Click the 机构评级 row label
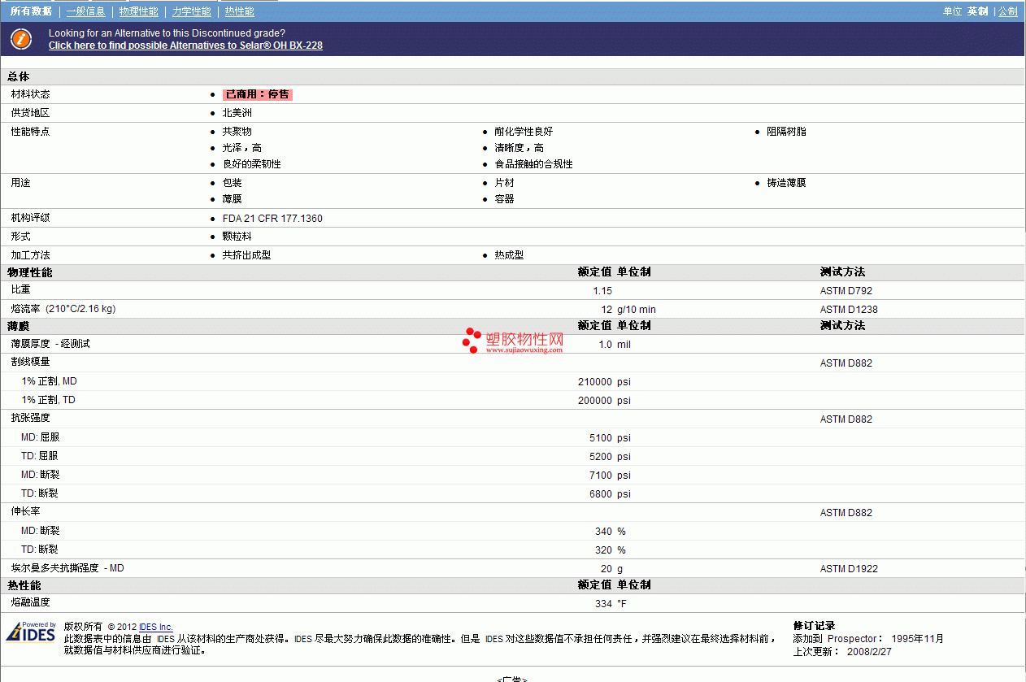 30,218
